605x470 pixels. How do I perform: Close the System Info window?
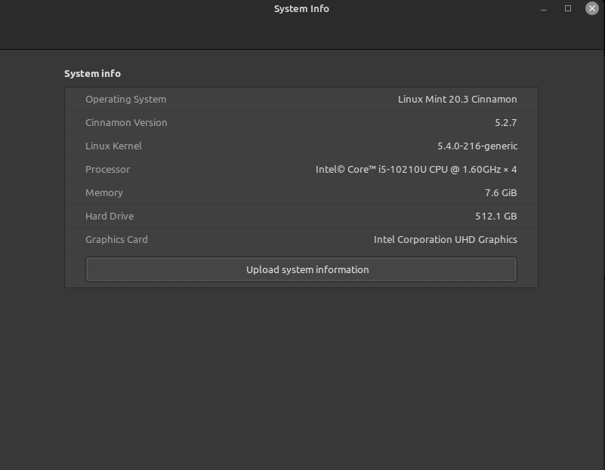point(592,8)
